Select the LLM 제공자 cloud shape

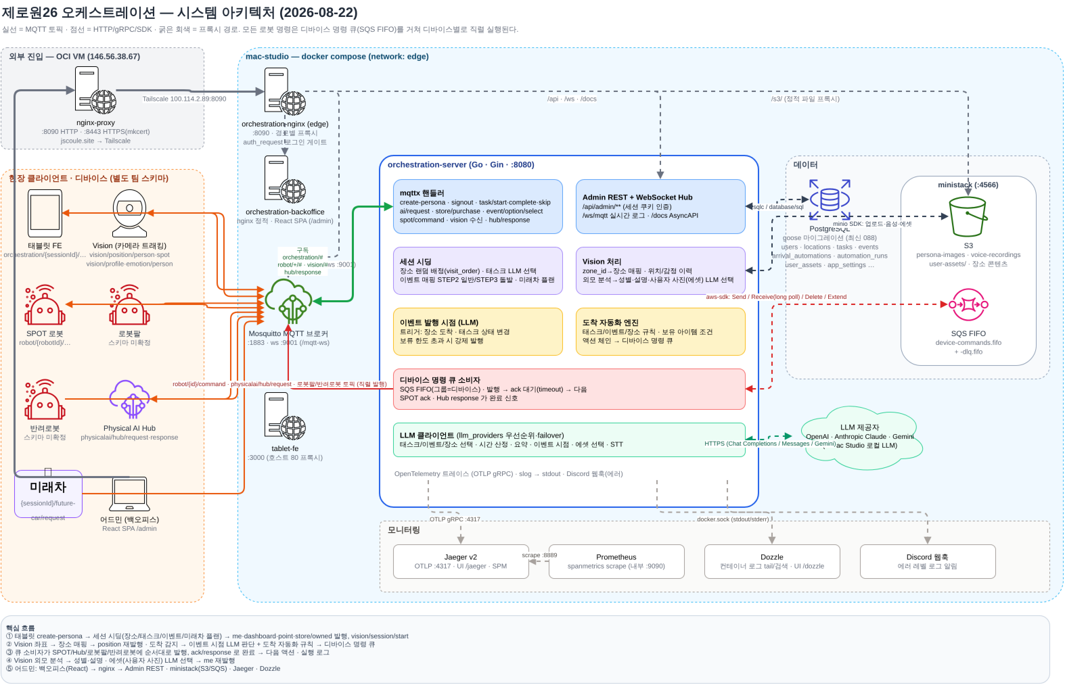pyautogui.click(x=861, y=438)
